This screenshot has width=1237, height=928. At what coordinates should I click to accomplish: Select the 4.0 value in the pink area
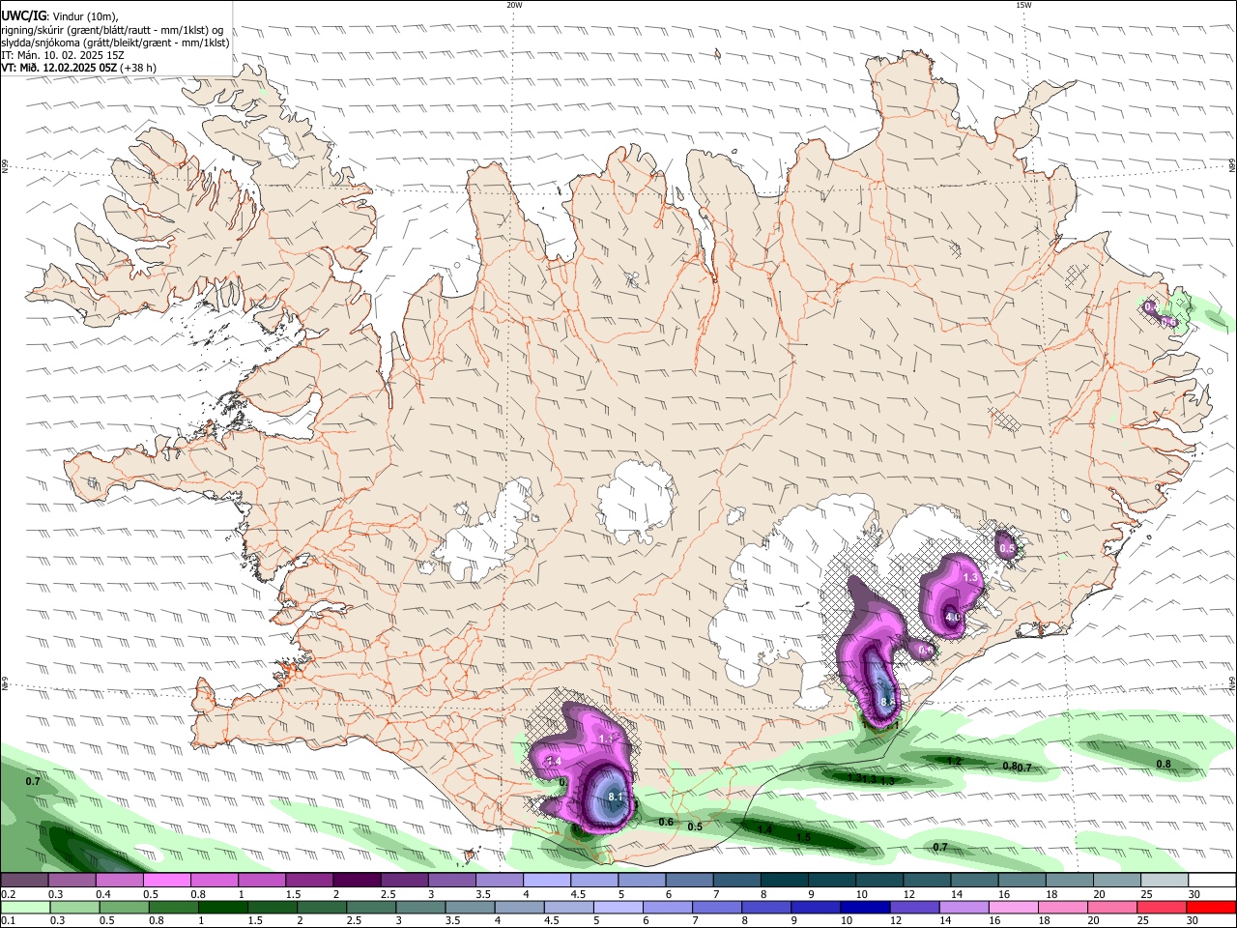pyautogui.click(x=953, y=617)
